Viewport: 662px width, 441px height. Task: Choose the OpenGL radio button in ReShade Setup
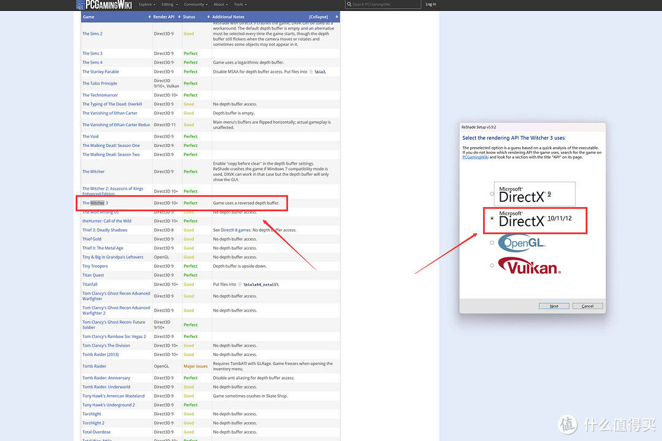(492, 243)
